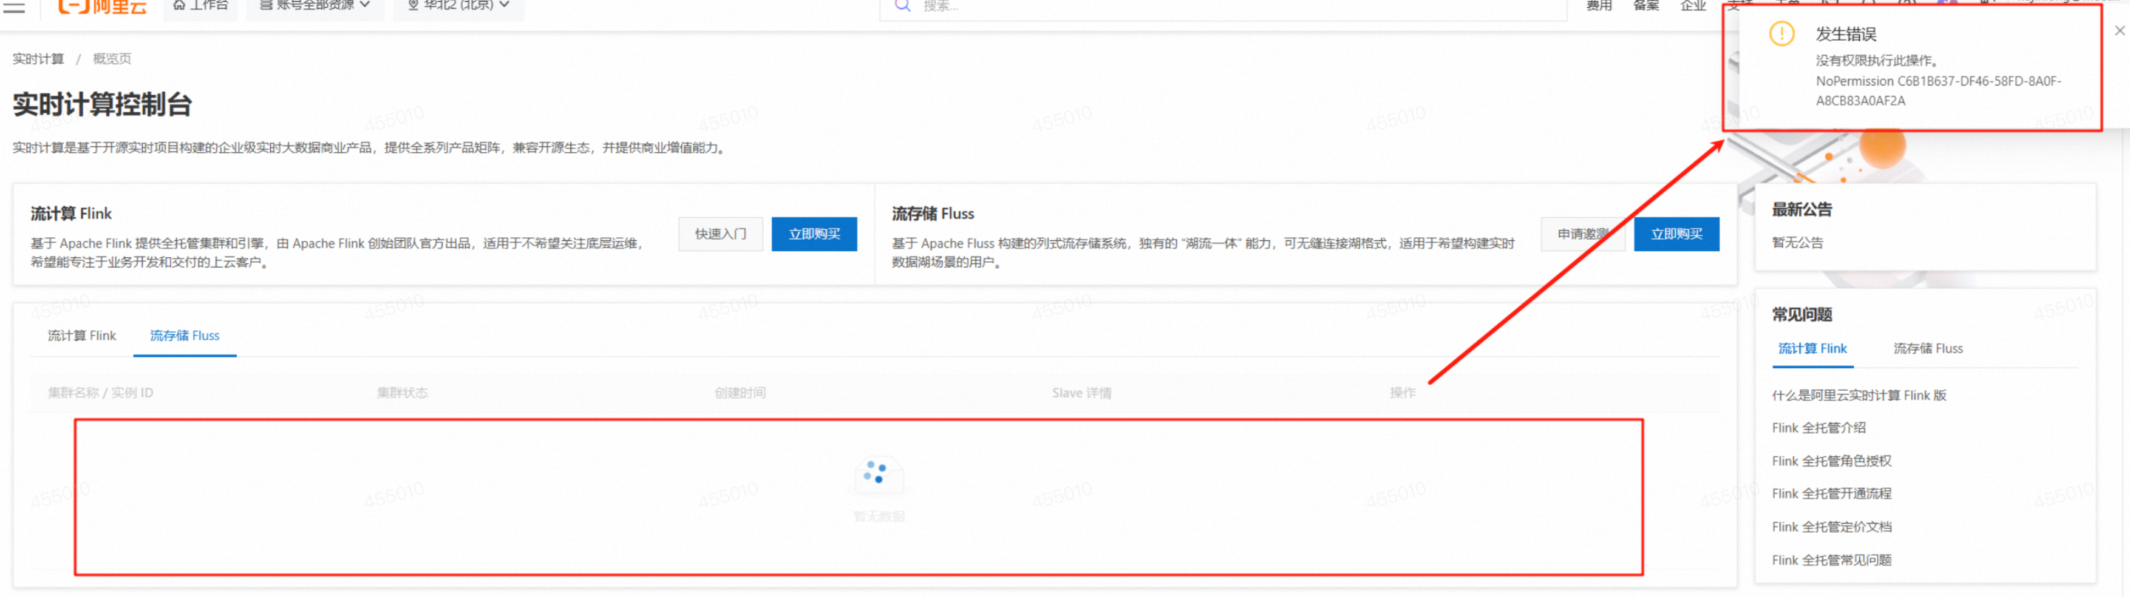This screenshot has width=2130, height=597.
Task: Click the 操作 column header
Action: (1403, 393)
